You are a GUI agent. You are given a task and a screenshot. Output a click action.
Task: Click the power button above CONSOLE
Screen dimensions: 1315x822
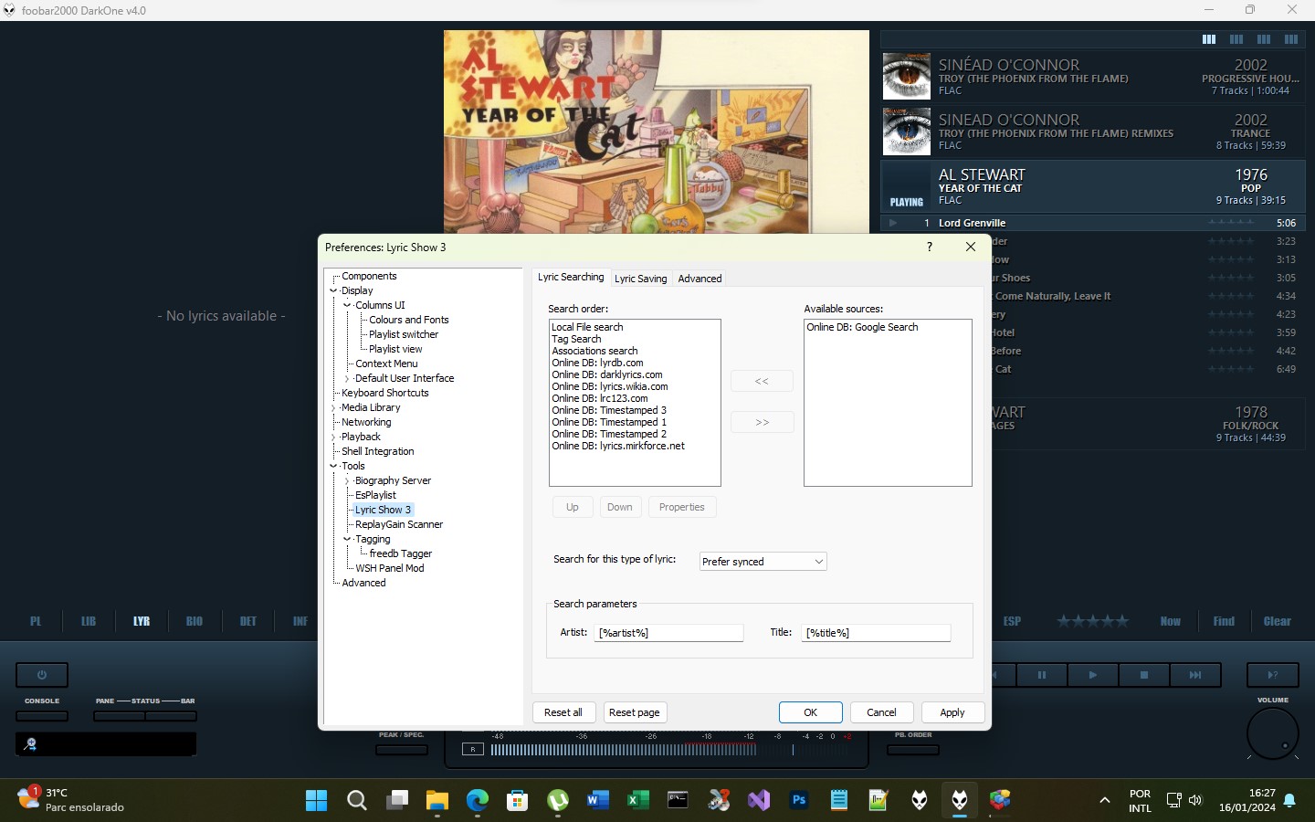pos(41,675)
